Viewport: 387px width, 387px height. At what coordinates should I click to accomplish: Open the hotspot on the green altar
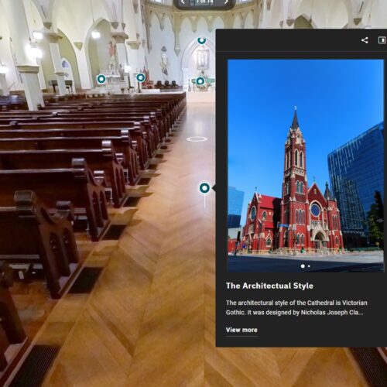point(200,81)
